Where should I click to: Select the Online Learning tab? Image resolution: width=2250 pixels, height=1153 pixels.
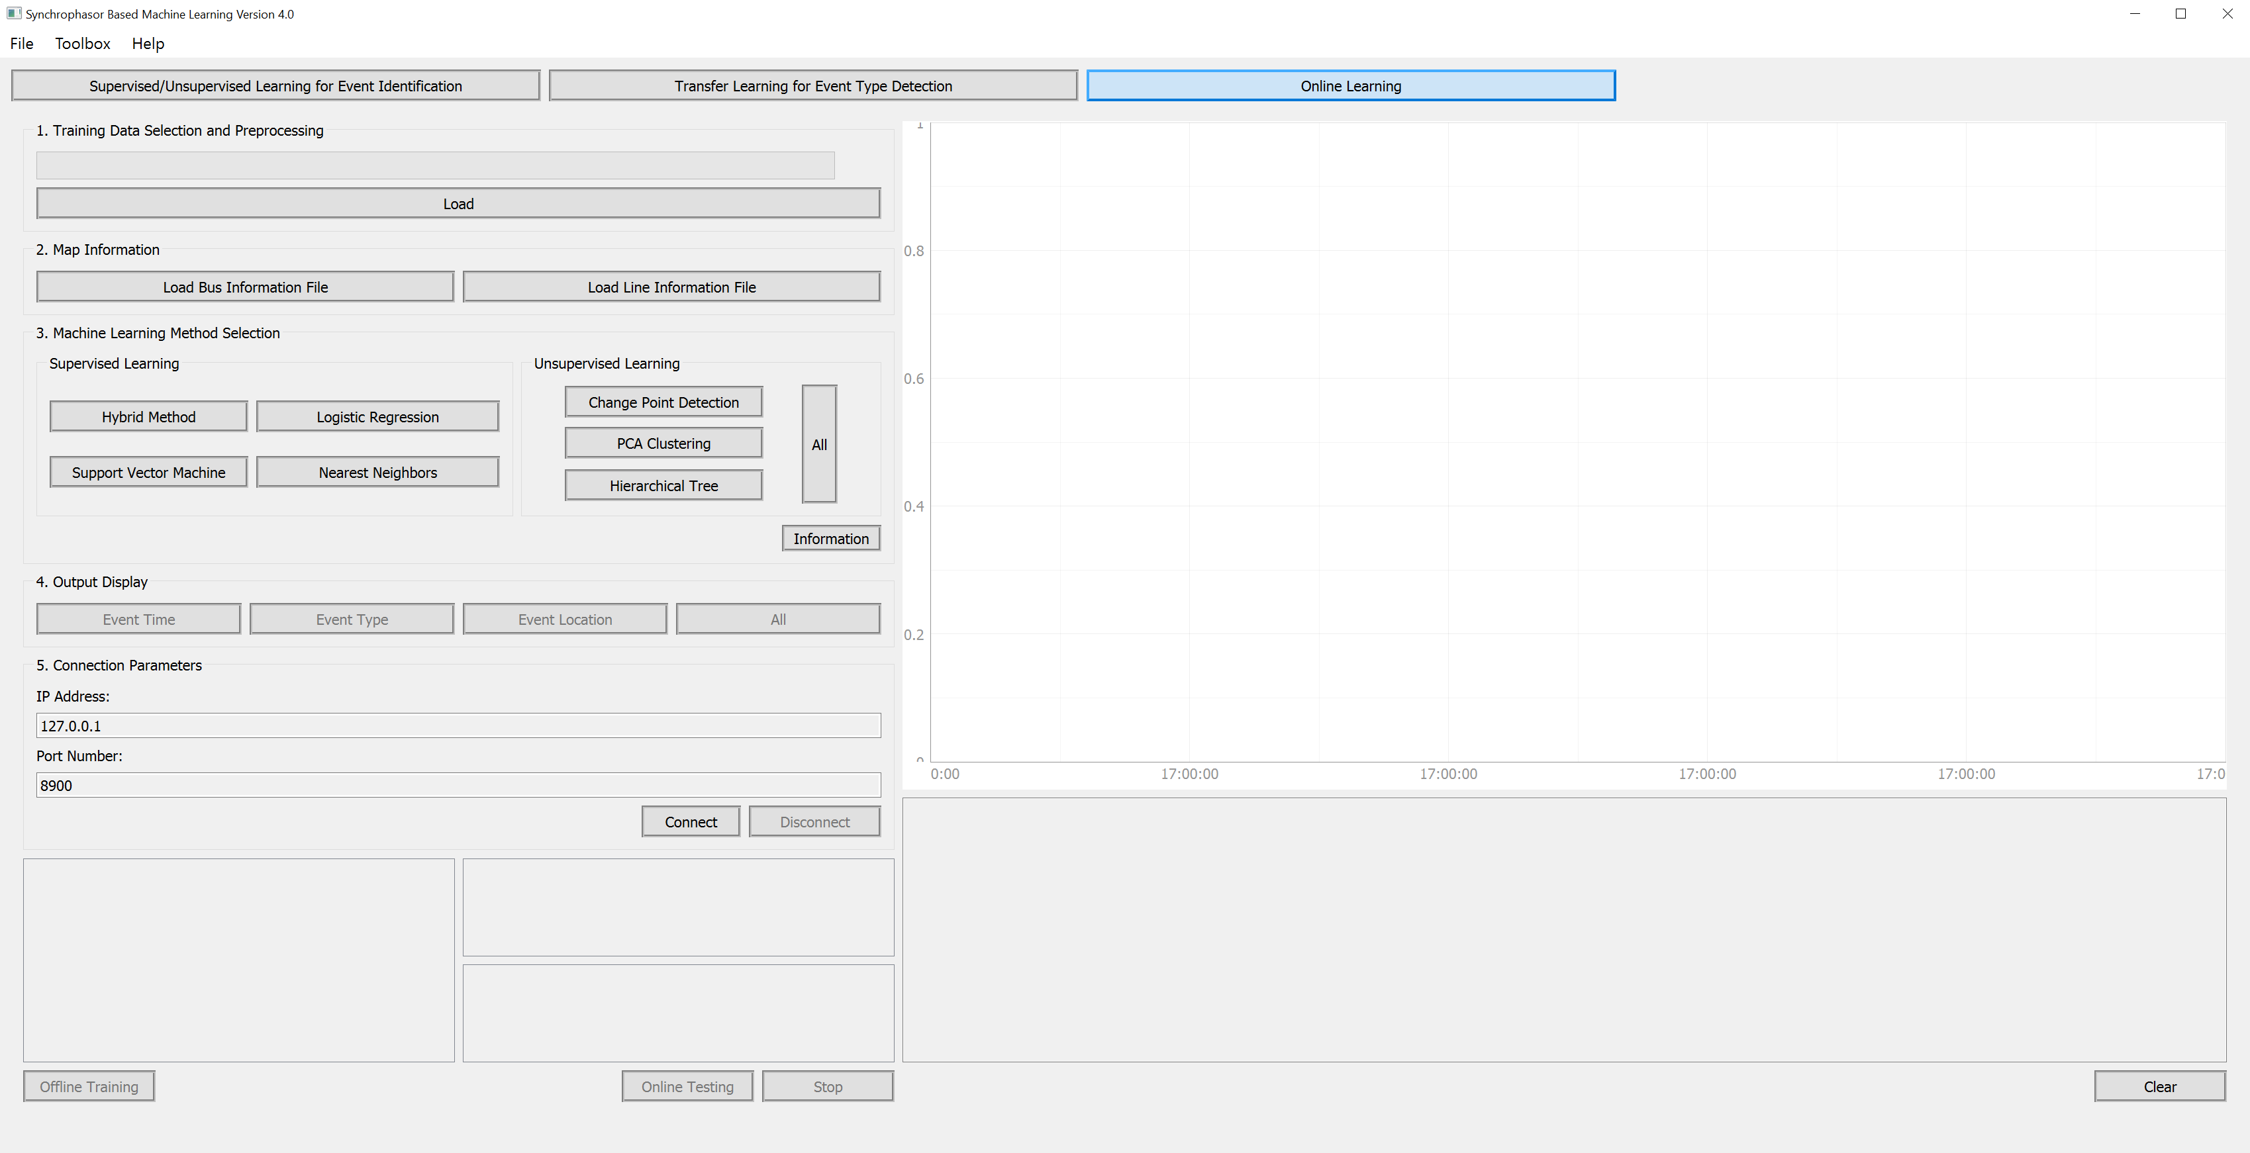coord(1350,85)
